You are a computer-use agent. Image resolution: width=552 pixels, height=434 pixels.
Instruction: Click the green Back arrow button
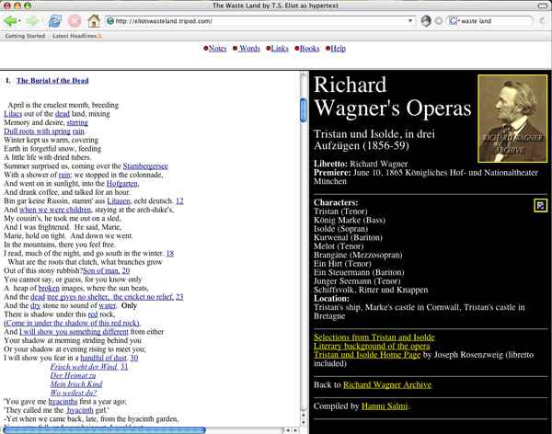pyautogui.click(x=10, y=21)
